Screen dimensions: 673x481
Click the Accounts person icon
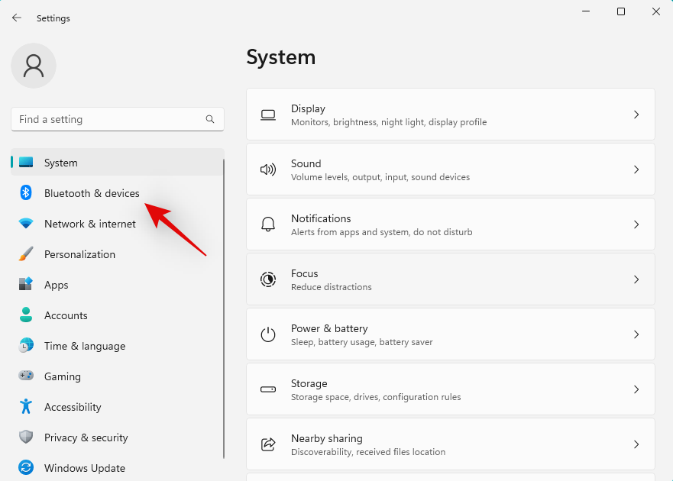(x=26, y=315)
